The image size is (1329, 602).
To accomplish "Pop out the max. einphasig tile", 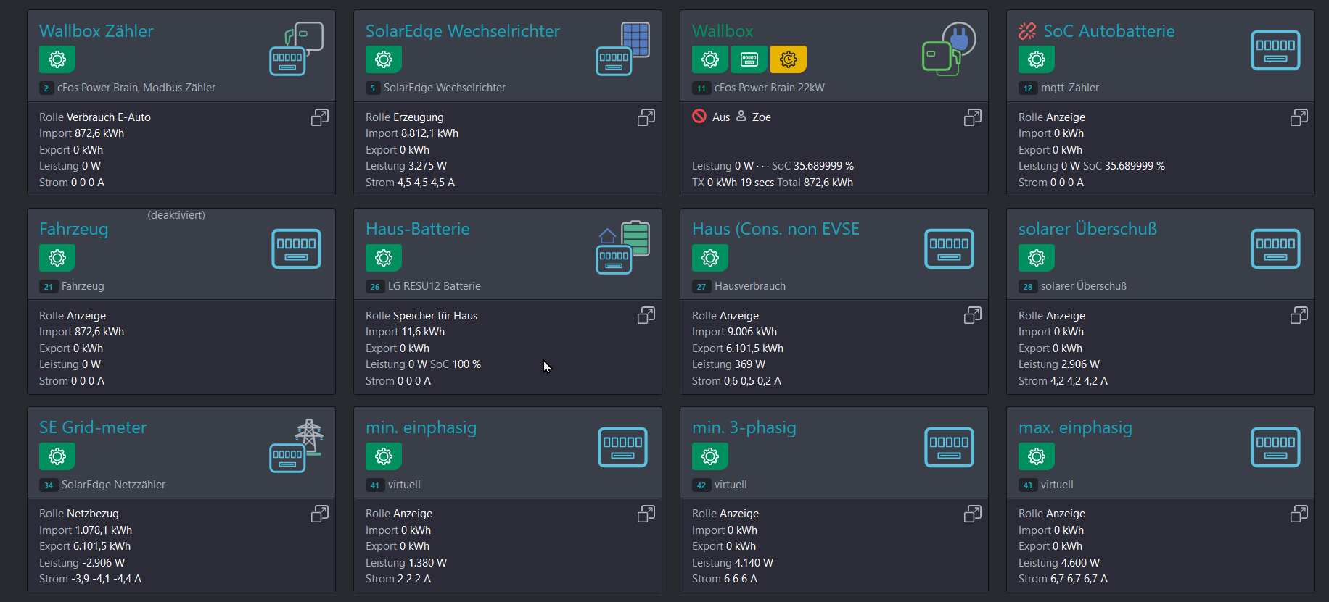I will [1299, 514].
